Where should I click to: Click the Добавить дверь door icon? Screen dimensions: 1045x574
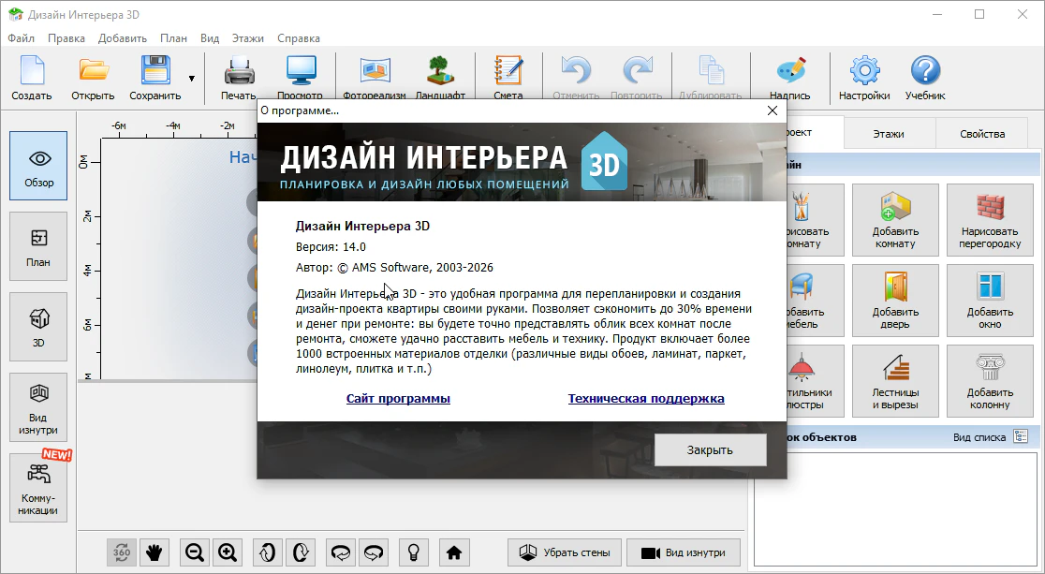[x=895, y=302]
